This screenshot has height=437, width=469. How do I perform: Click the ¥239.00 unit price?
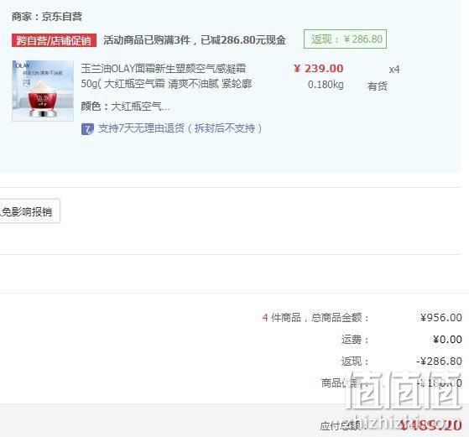click(318, 69)
